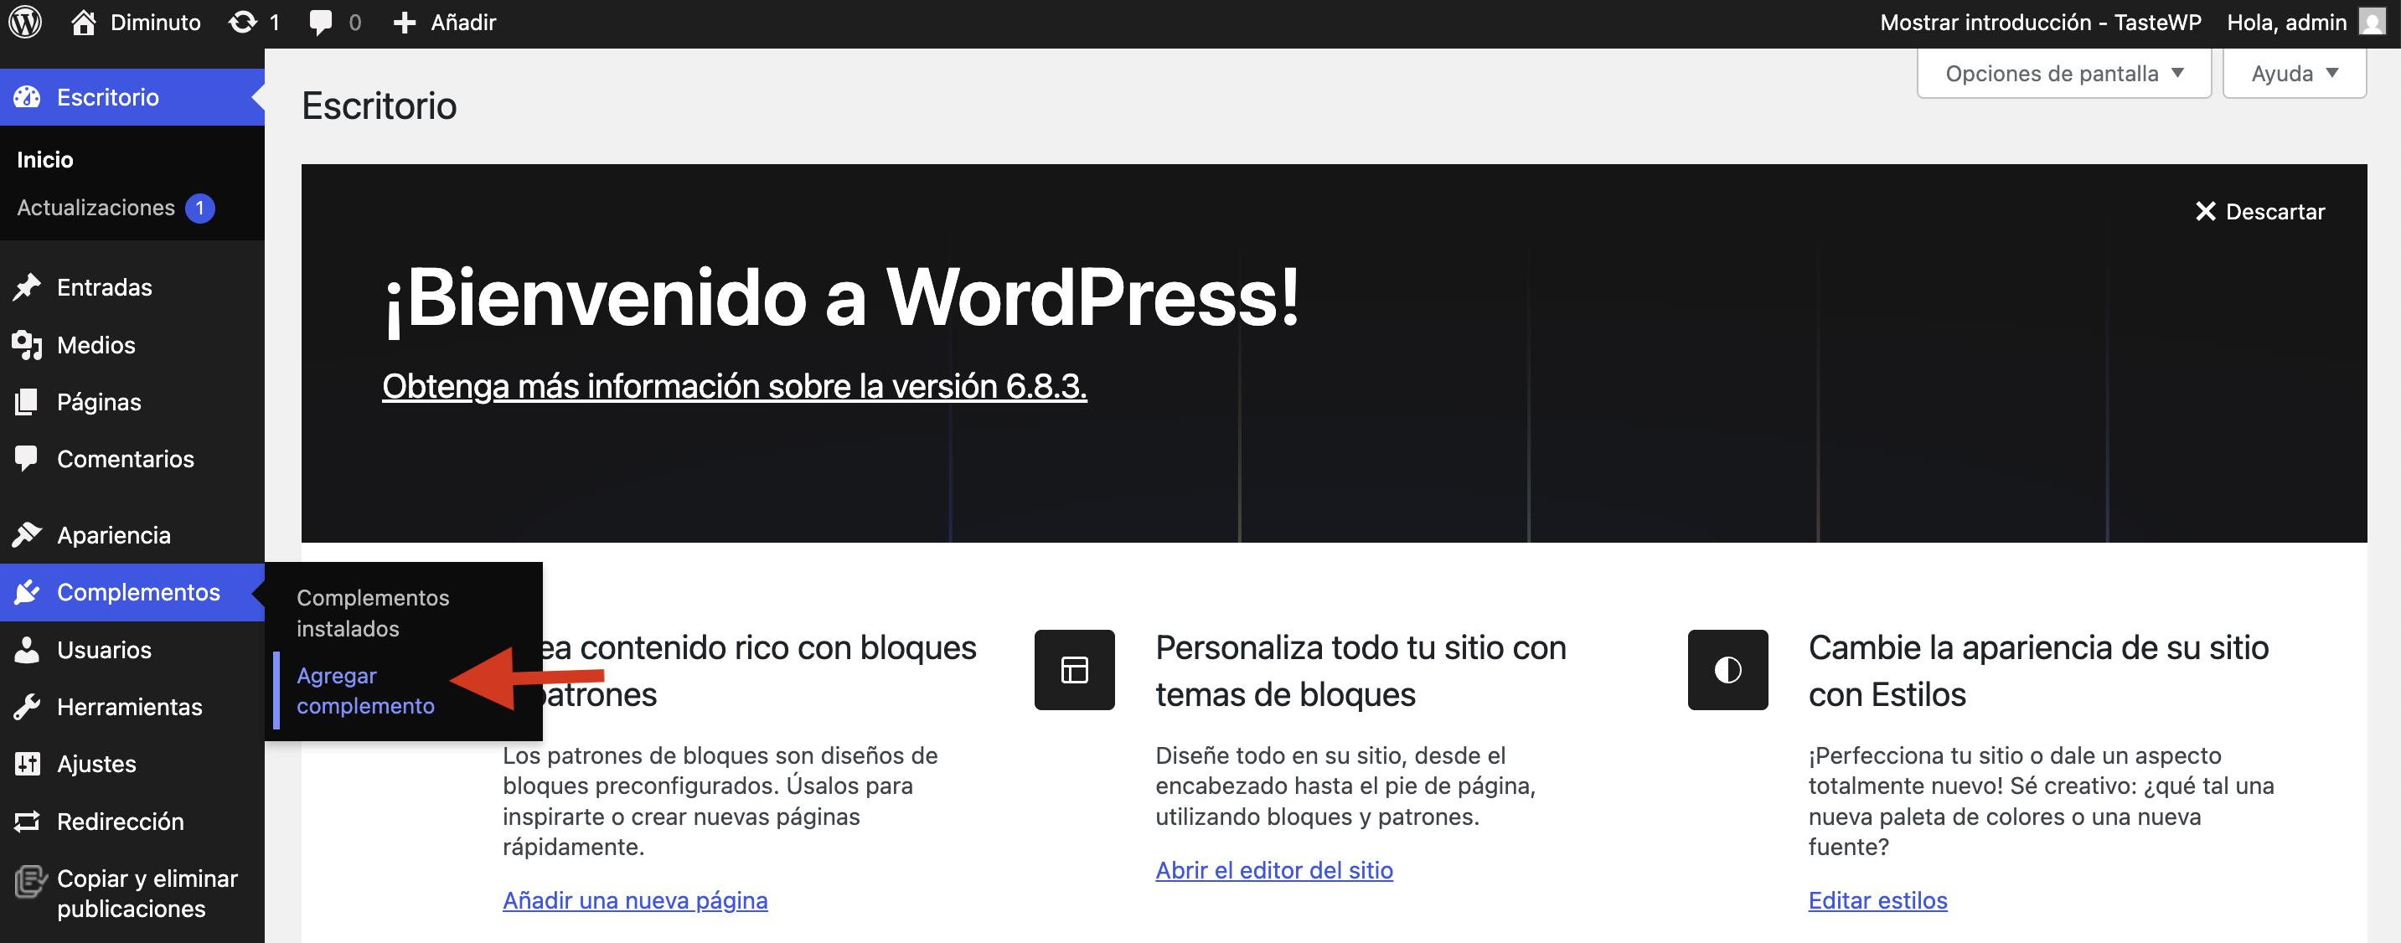The width and height of the screenshot is (2401, 943).
Task: Expand the Opciones de pantalla dropdown
Action: point(2063,74)
